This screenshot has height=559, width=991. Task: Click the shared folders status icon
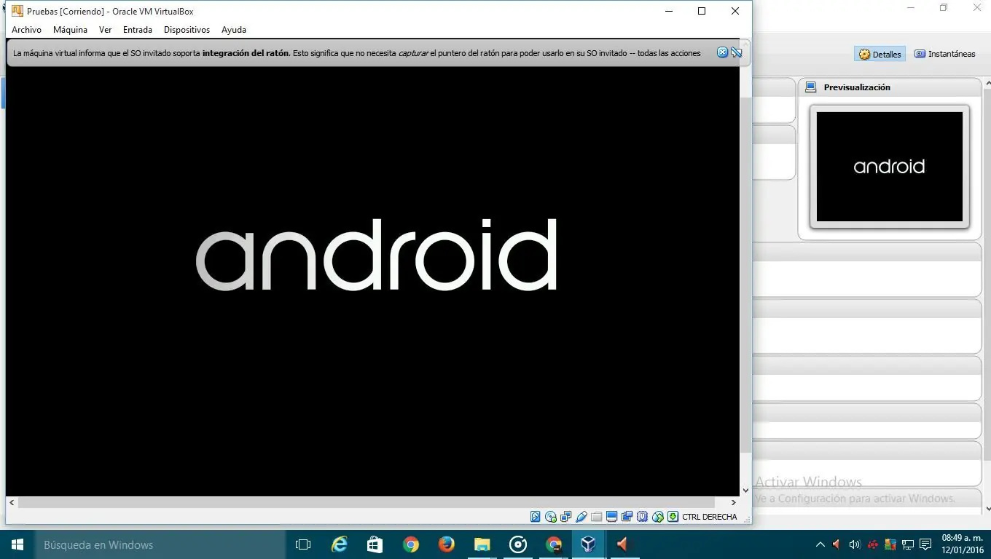(x=597, y=517)
